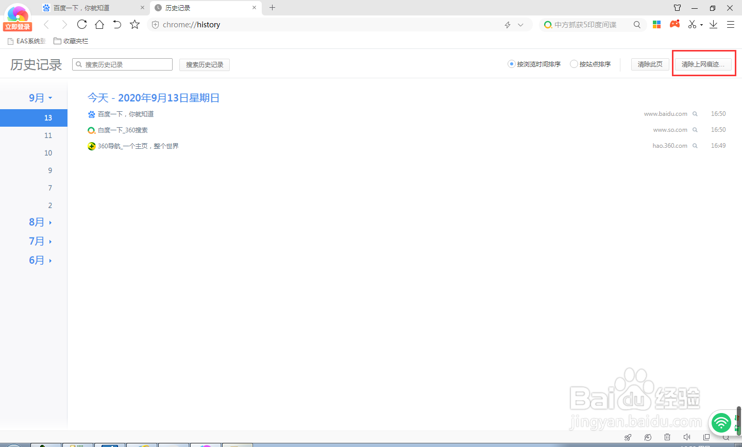This screenshot has width=742, height=447.
Task: Expand the 6月 month section
Action: coord(41,260)
